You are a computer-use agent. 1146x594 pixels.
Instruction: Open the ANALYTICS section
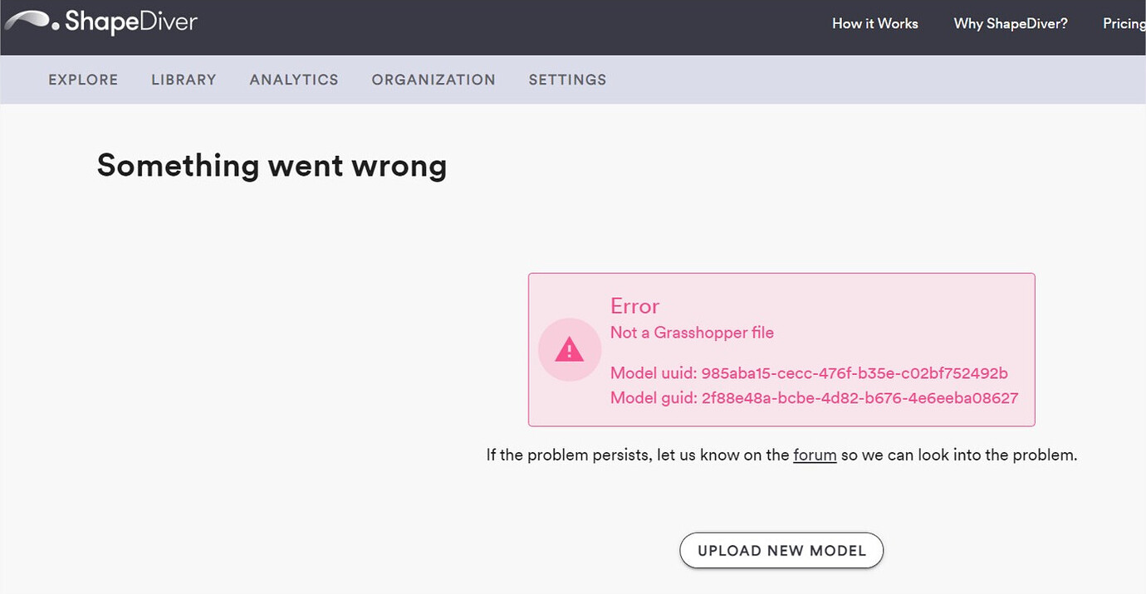pos(294,79)
